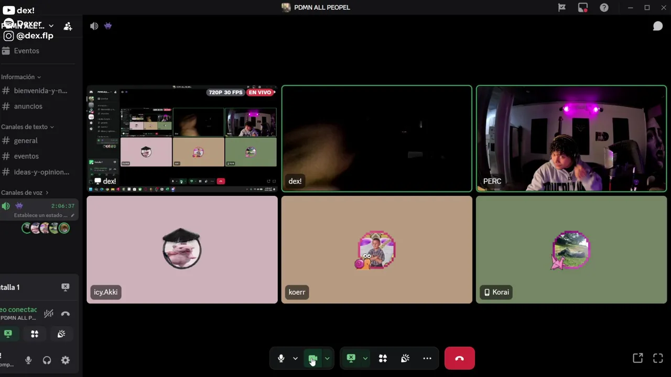Stop screen sharing in call bar

pyautogui.click(x=351, y=359)
